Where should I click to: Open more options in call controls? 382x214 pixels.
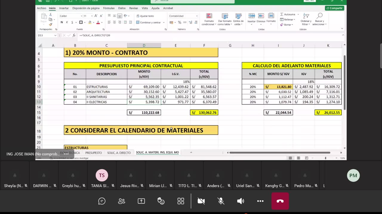[260, 201]
